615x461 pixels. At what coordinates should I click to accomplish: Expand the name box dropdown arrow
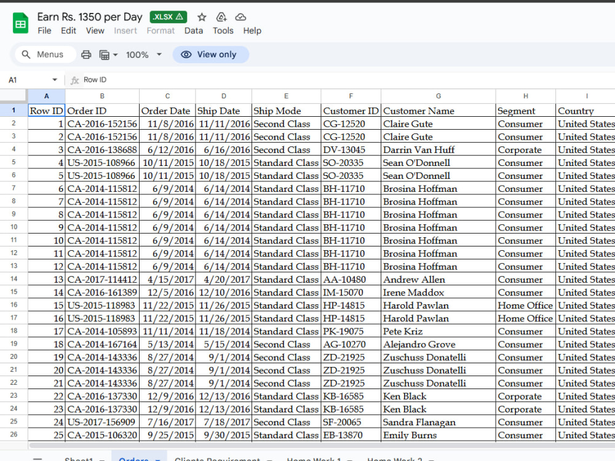click(55, 80)
